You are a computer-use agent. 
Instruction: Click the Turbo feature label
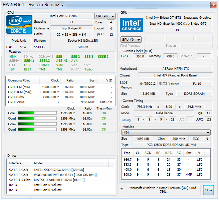coord(88,69)
